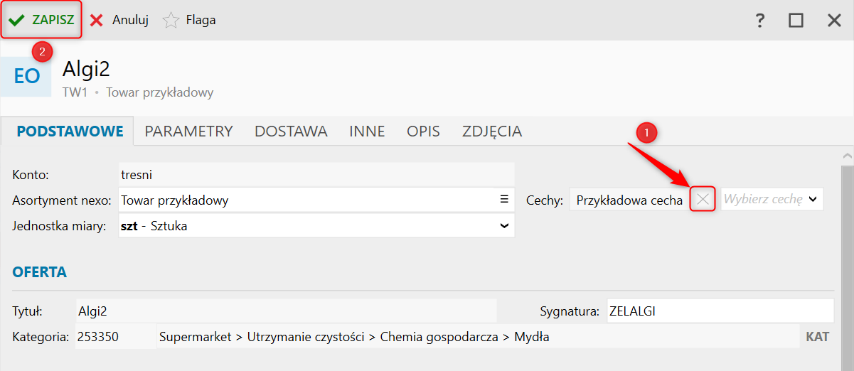This screenshot has width=854, height=371.
Task: Cancel with the red Anuluj button
Action: tap(119, 20)
